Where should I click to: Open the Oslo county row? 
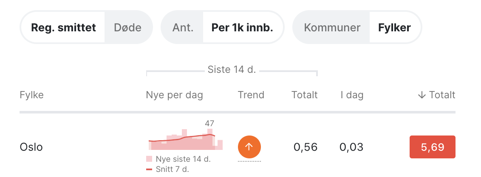tap(31, 147)
